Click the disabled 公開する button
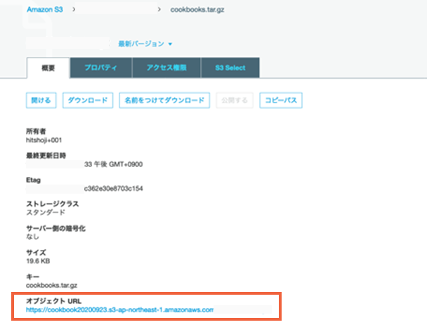 [x=235, y=100]
